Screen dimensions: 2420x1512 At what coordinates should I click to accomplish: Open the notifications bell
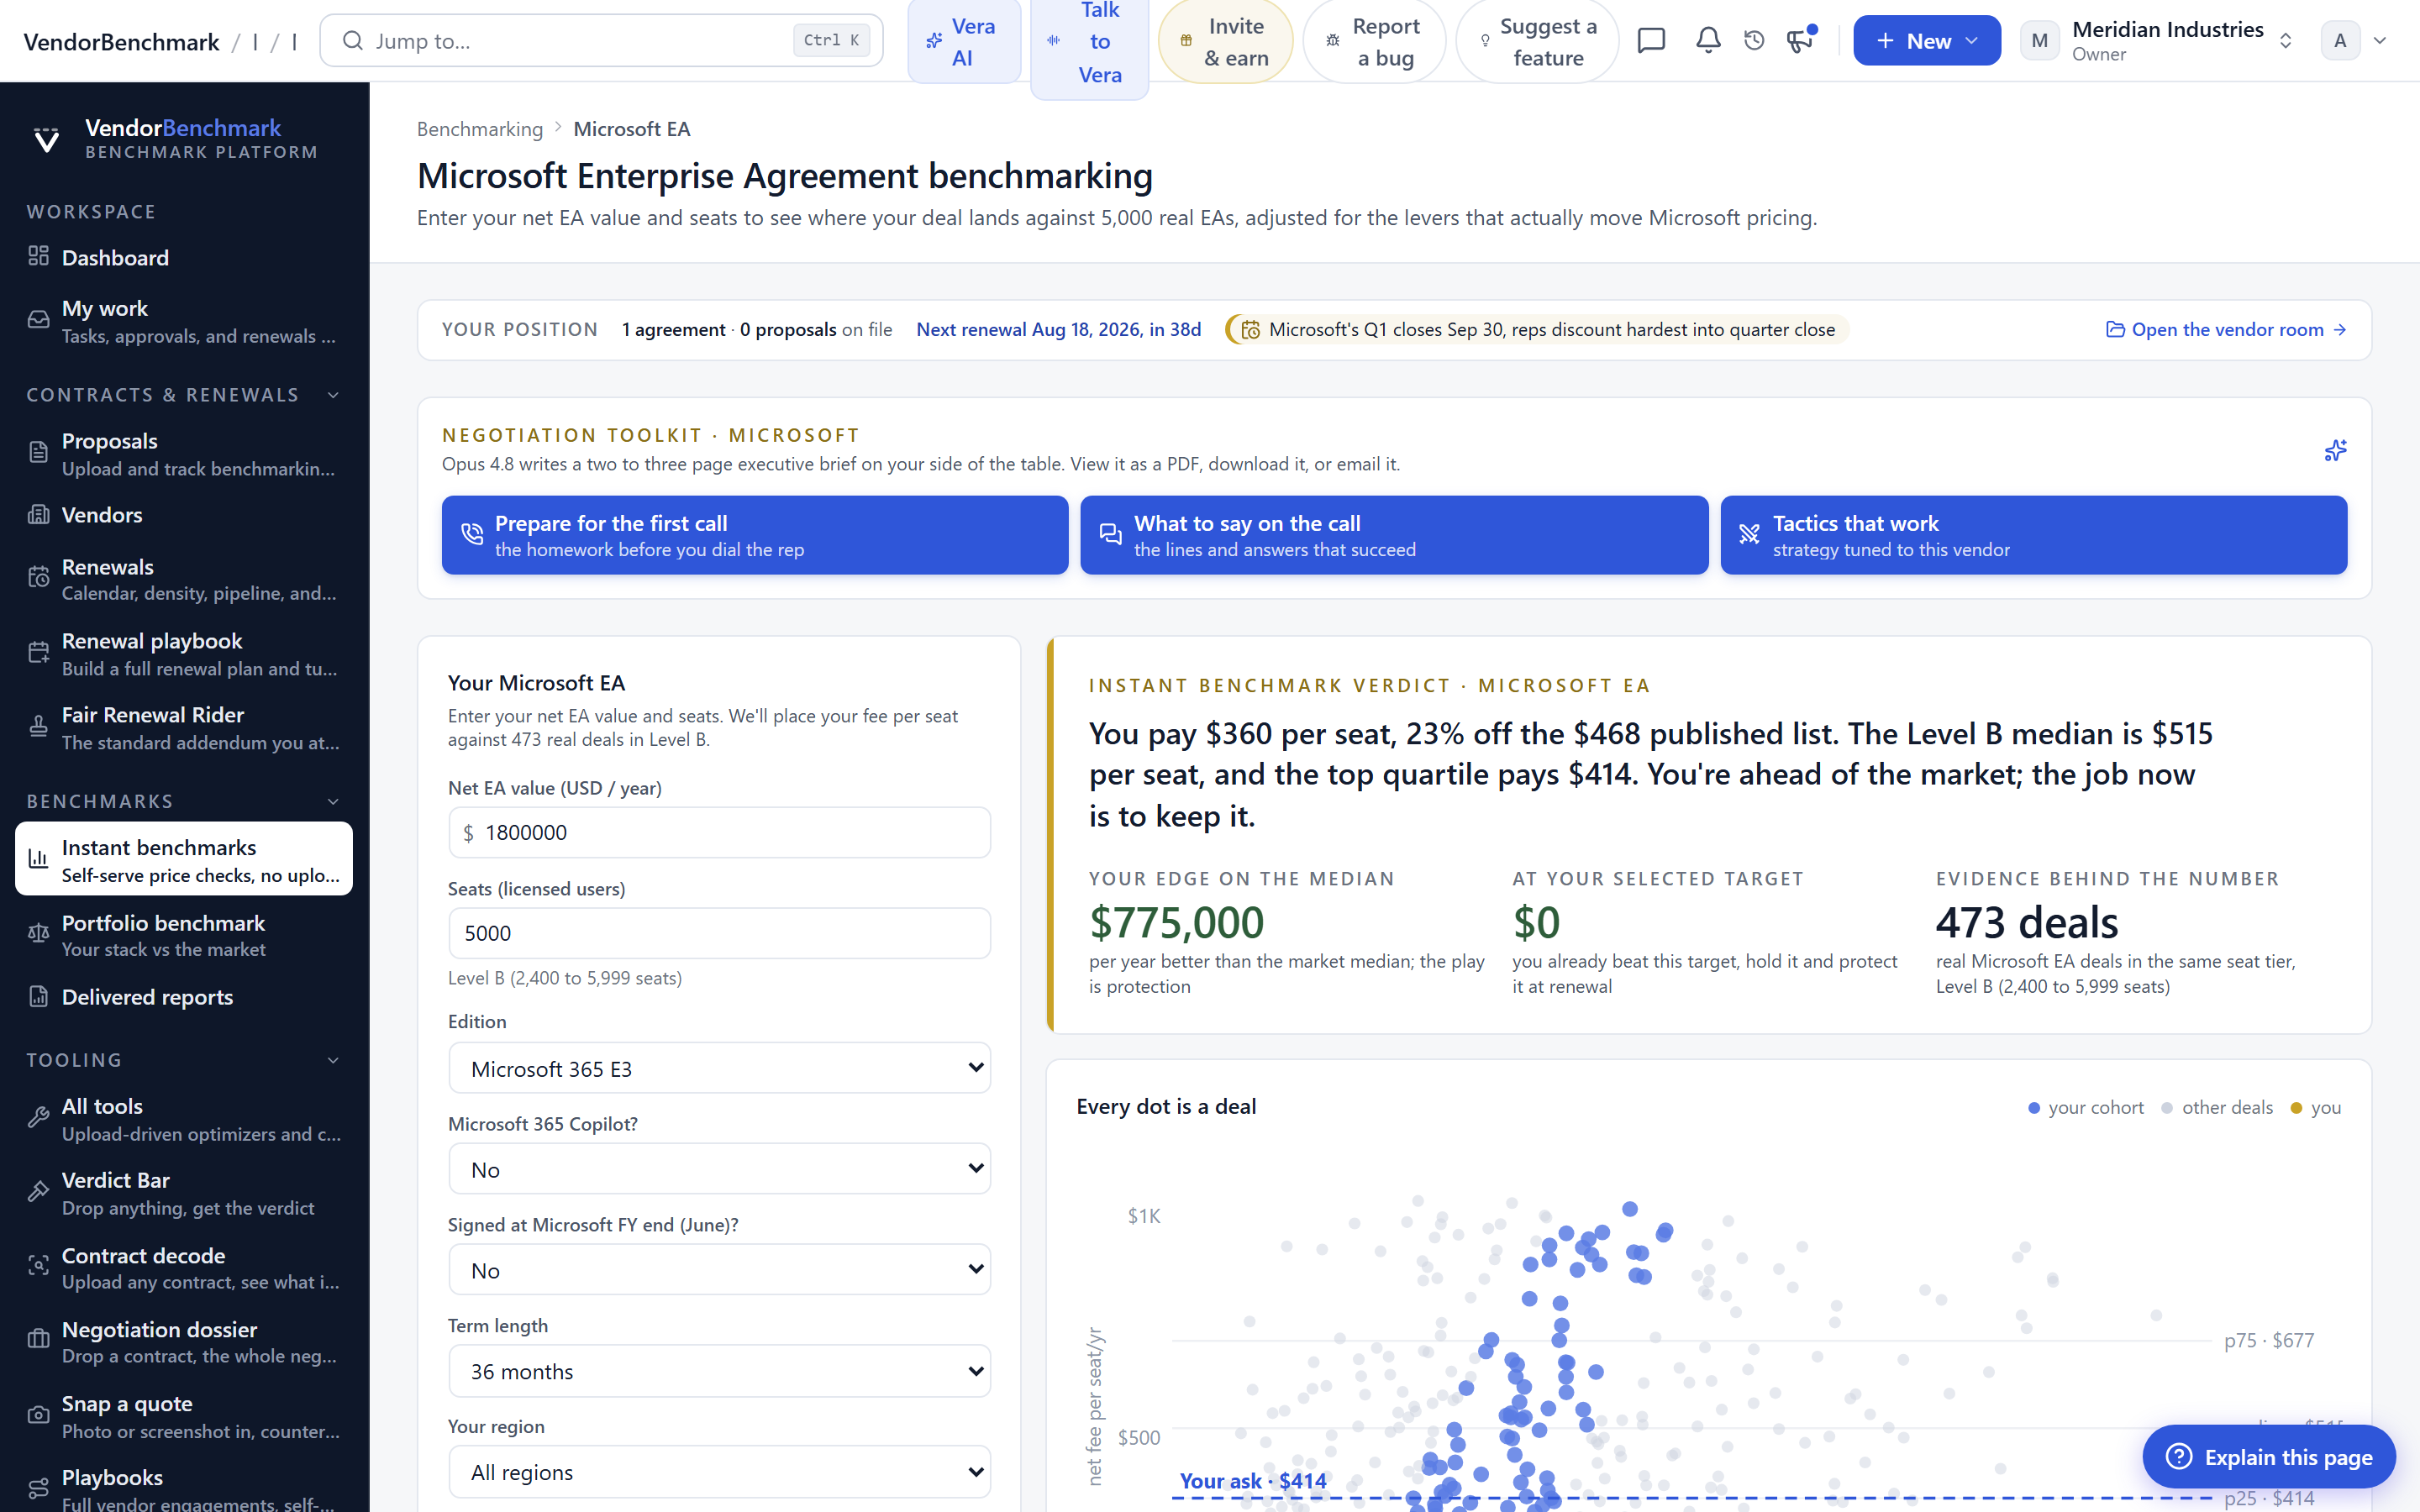(1708, 41)
